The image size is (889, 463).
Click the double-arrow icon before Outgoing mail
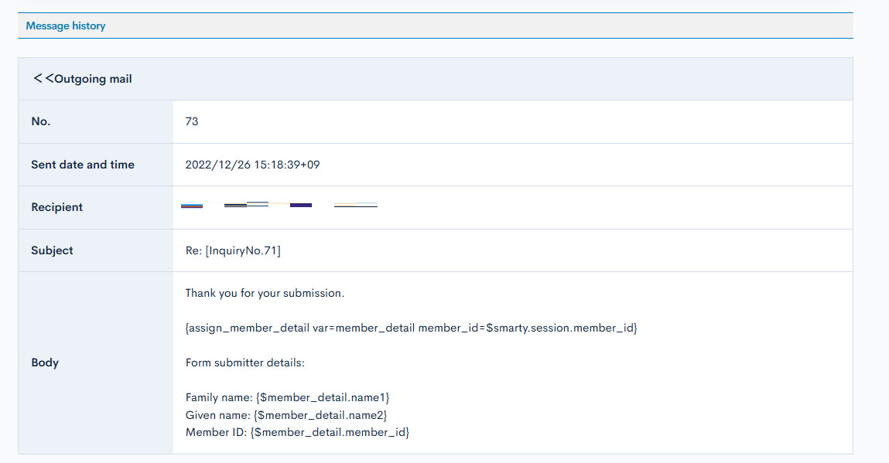point(43,79)
